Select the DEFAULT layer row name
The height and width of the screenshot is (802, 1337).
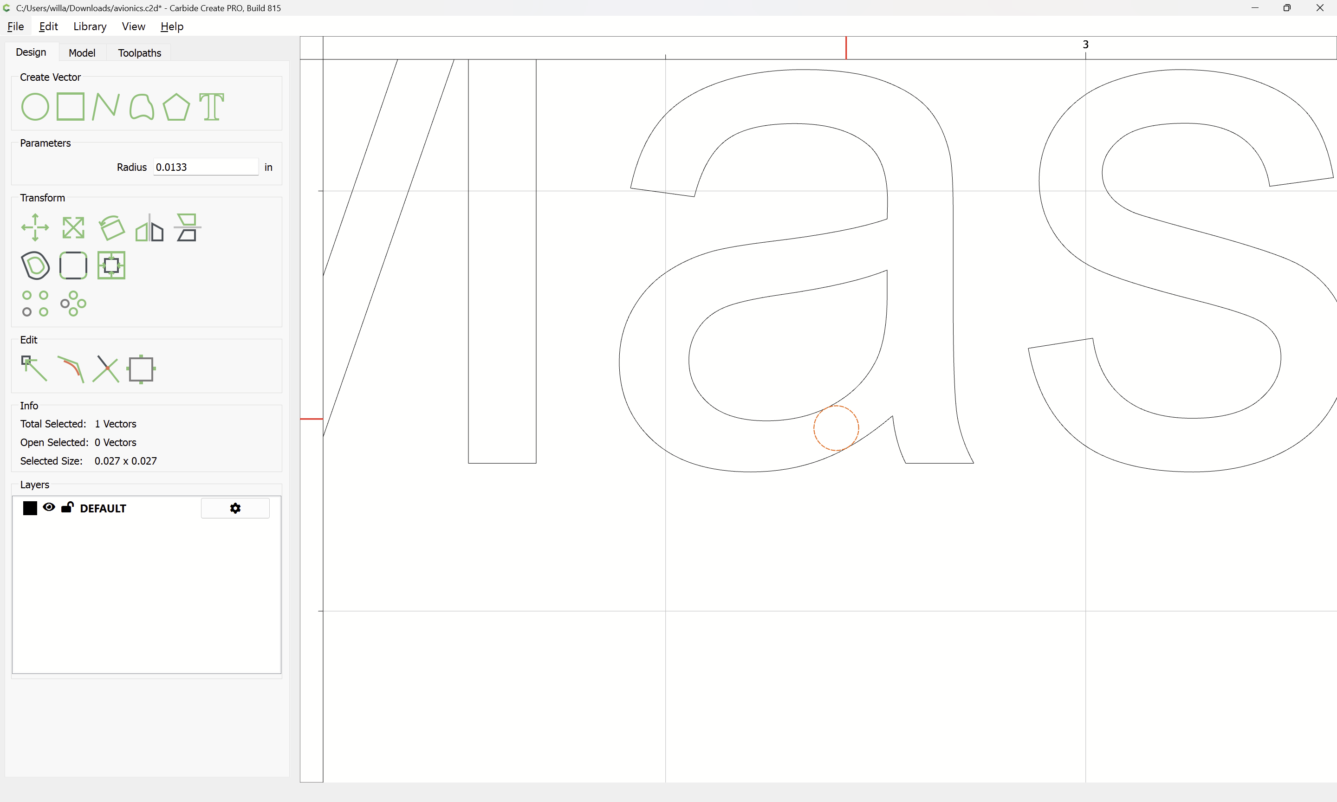coord(103,509)
